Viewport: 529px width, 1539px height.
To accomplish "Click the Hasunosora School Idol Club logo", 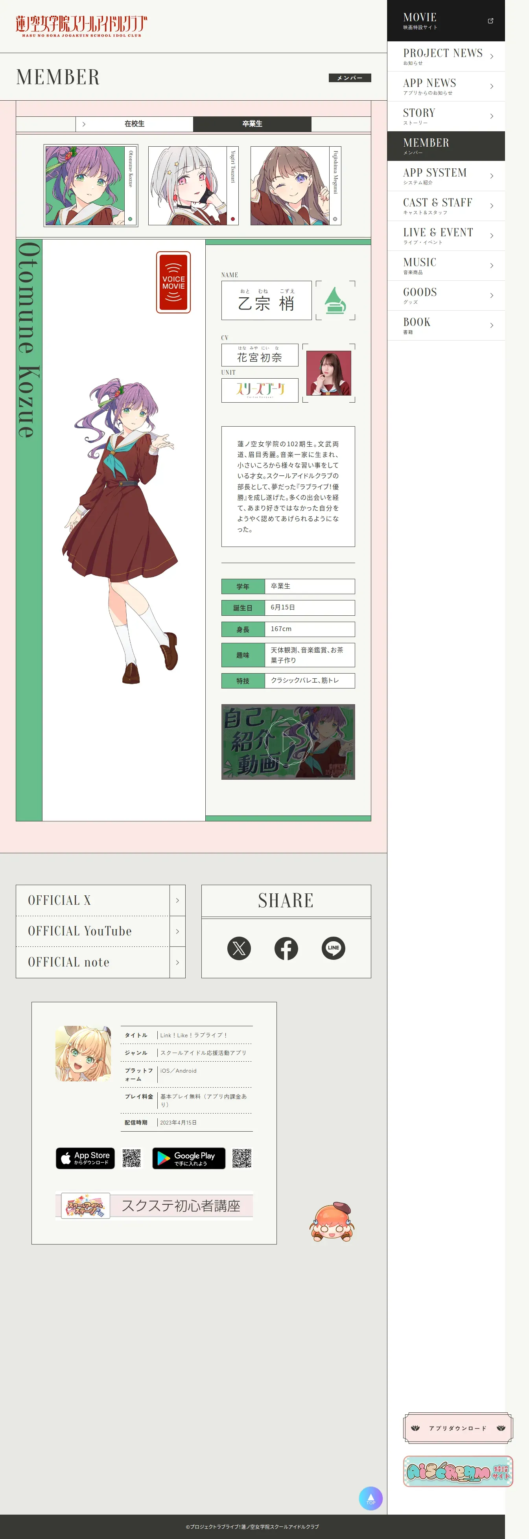I will [81, 26].
